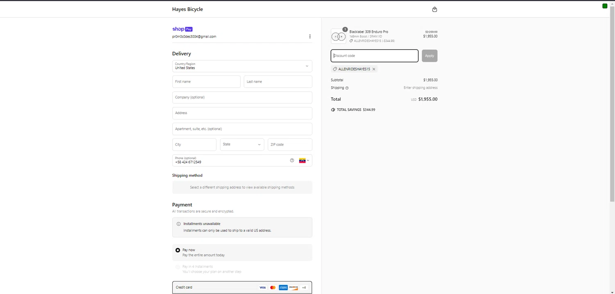Open the Country/Region dropdown
The height and width of the screenshot is (294, 615).
point(242,66)
